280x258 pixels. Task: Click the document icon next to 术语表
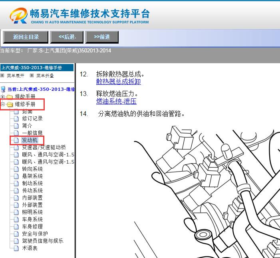16,248
